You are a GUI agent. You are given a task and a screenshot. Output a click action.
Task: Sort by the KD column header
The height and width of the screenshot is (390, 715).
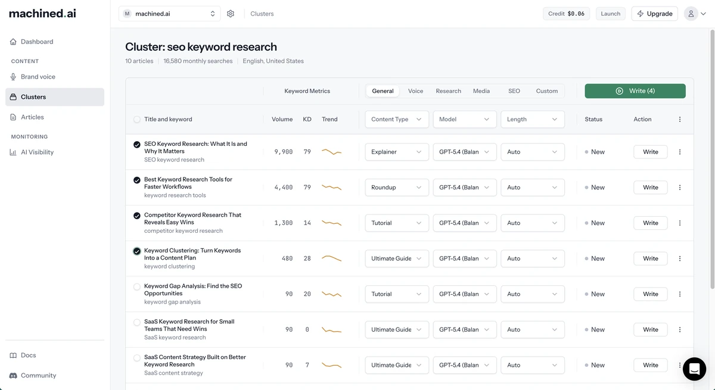click(307, 119)
